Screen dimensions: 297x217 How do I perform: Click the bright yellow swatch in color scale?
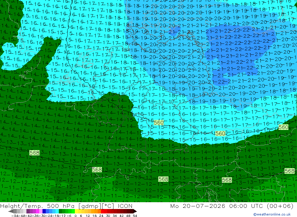[76, 211]
